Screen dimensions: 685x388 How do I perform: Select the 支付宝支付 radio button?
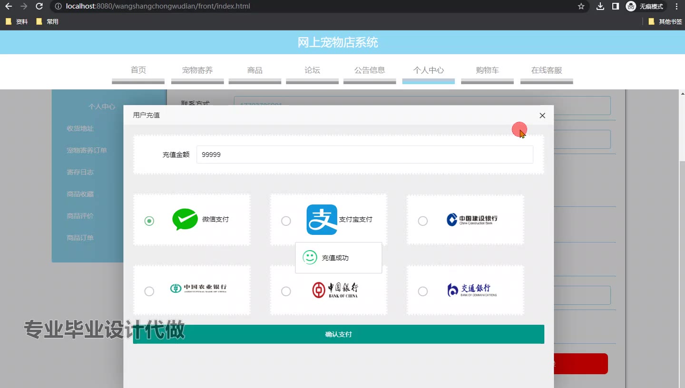coord(286,221)
